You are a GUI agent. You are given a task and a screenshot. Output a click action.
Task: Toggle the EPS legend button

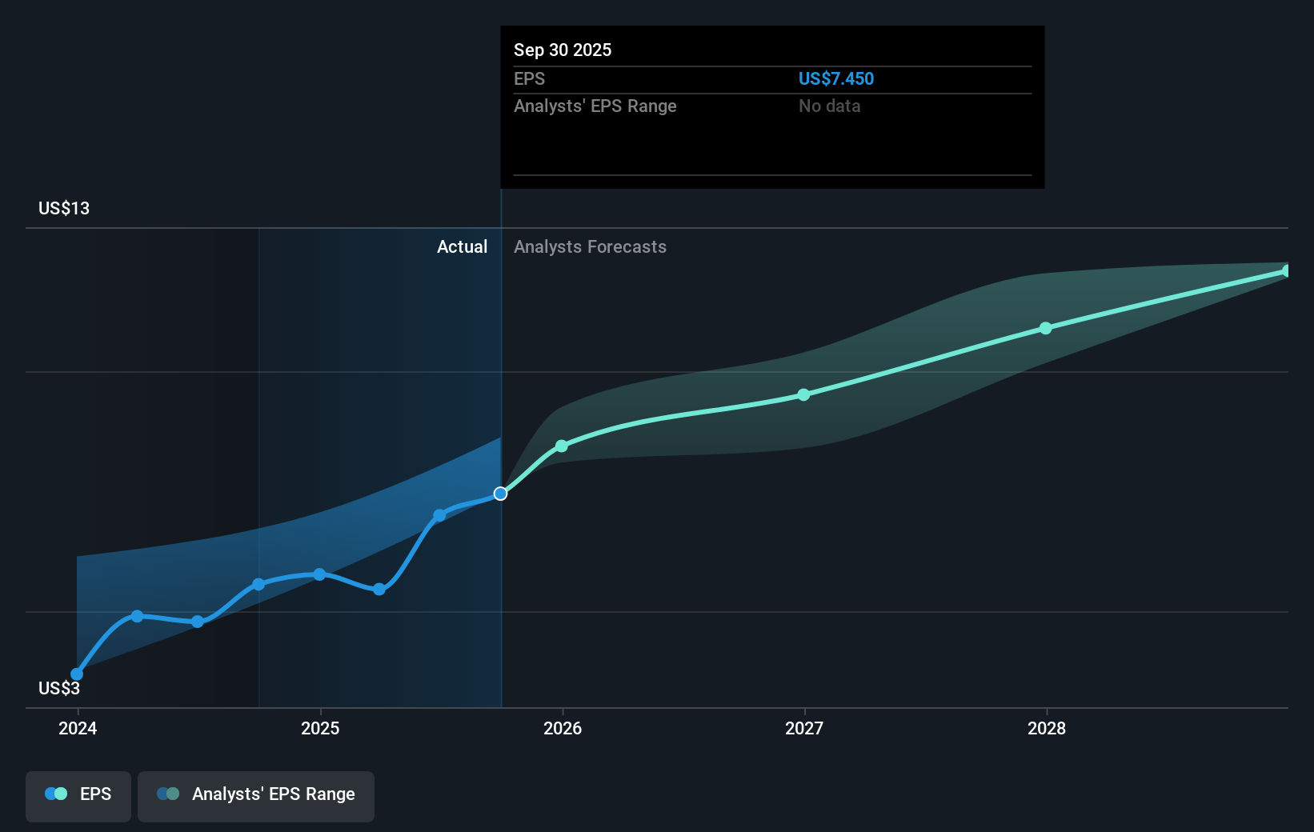(78, 796)
